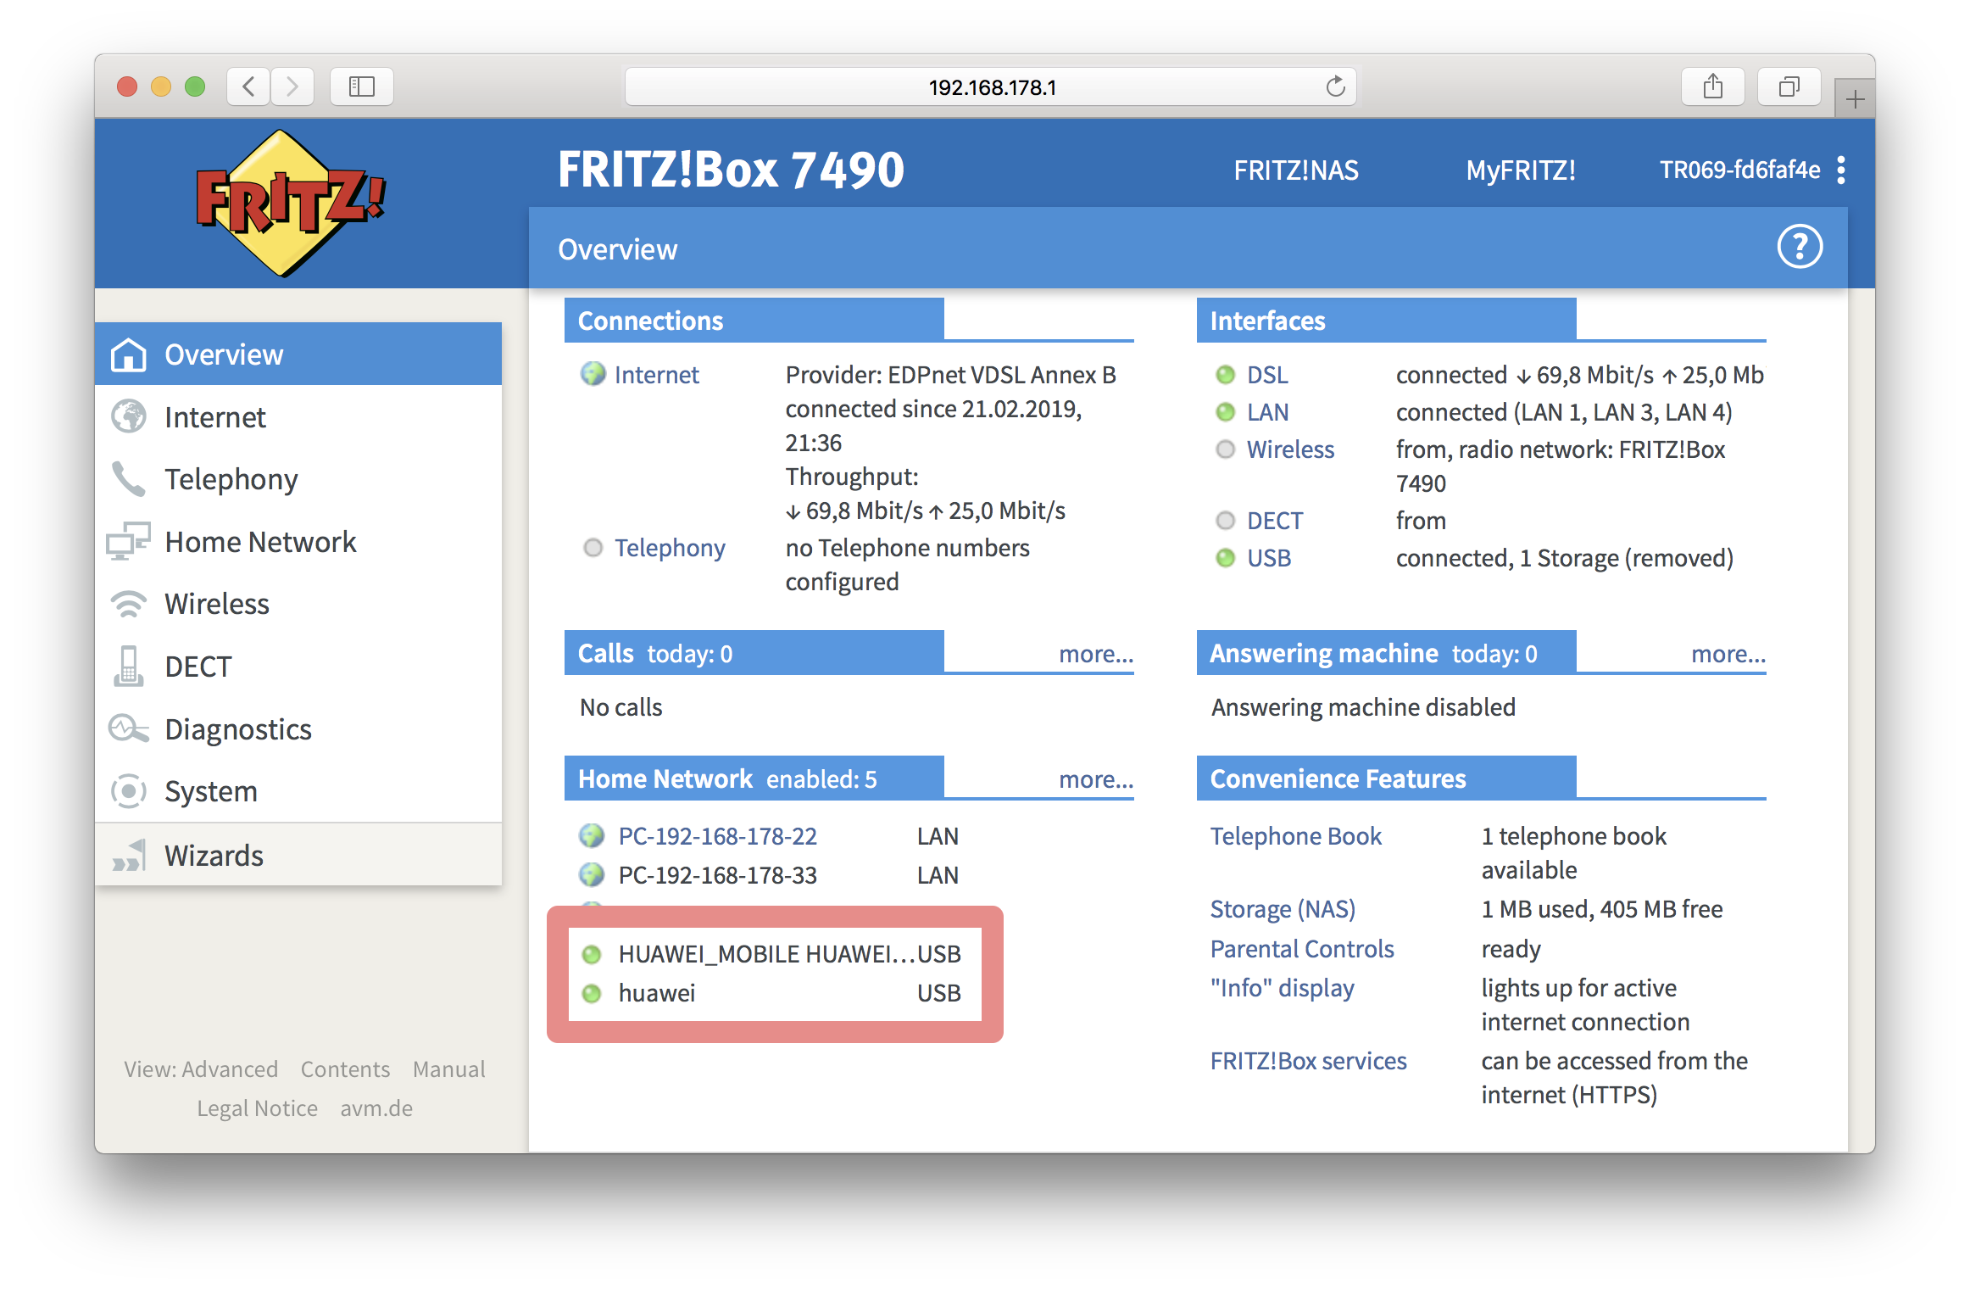
Task: Click the TR069-fd6faf4e user label
Action: 1739,170
